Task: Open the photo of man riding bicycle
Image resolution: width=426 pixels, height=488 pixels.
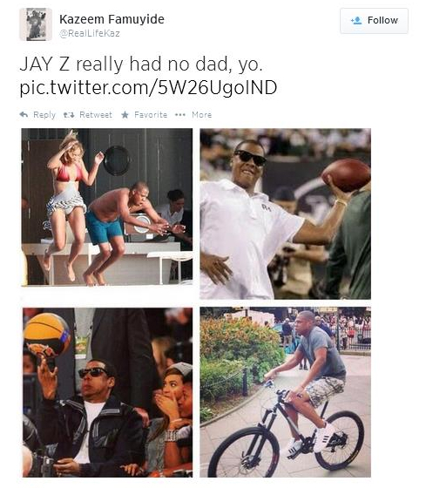Action: tap(286, 392)
